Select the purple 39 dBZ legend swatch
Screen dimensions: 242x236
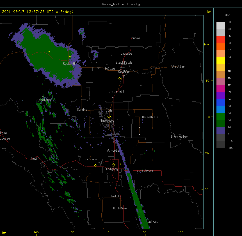pos(221,95)
